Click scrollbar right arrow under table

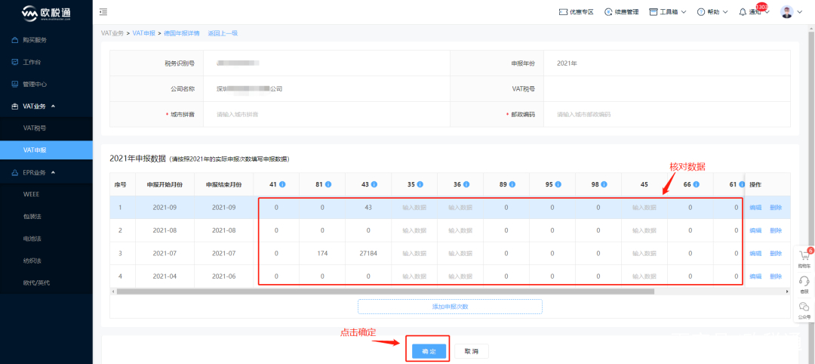787,292
